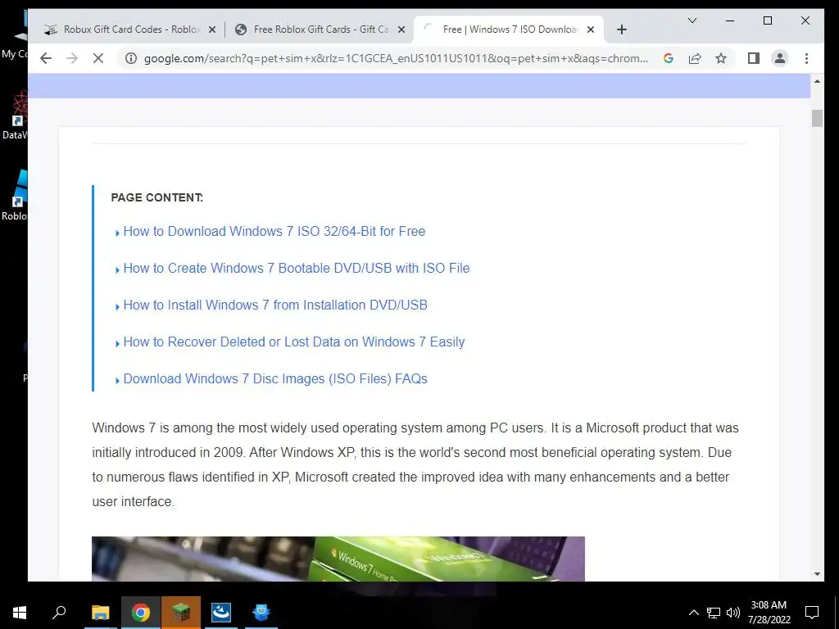Screen dimensions: 839x629
Task: Share this page icon
Action: coord(695,58)
